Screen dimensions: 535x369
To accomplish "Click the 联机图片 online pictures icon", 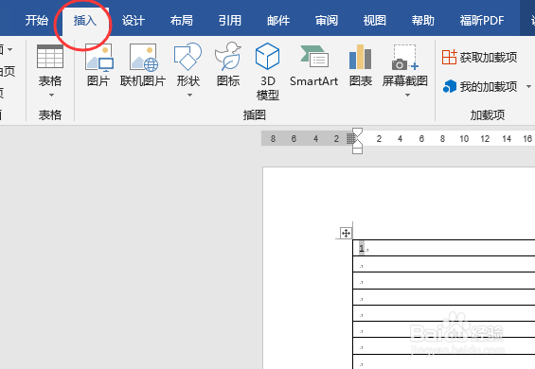I will pos(143,58).
